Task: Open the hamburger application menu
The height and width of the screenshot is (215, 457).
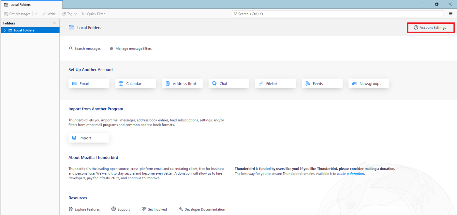Action: 450,14
